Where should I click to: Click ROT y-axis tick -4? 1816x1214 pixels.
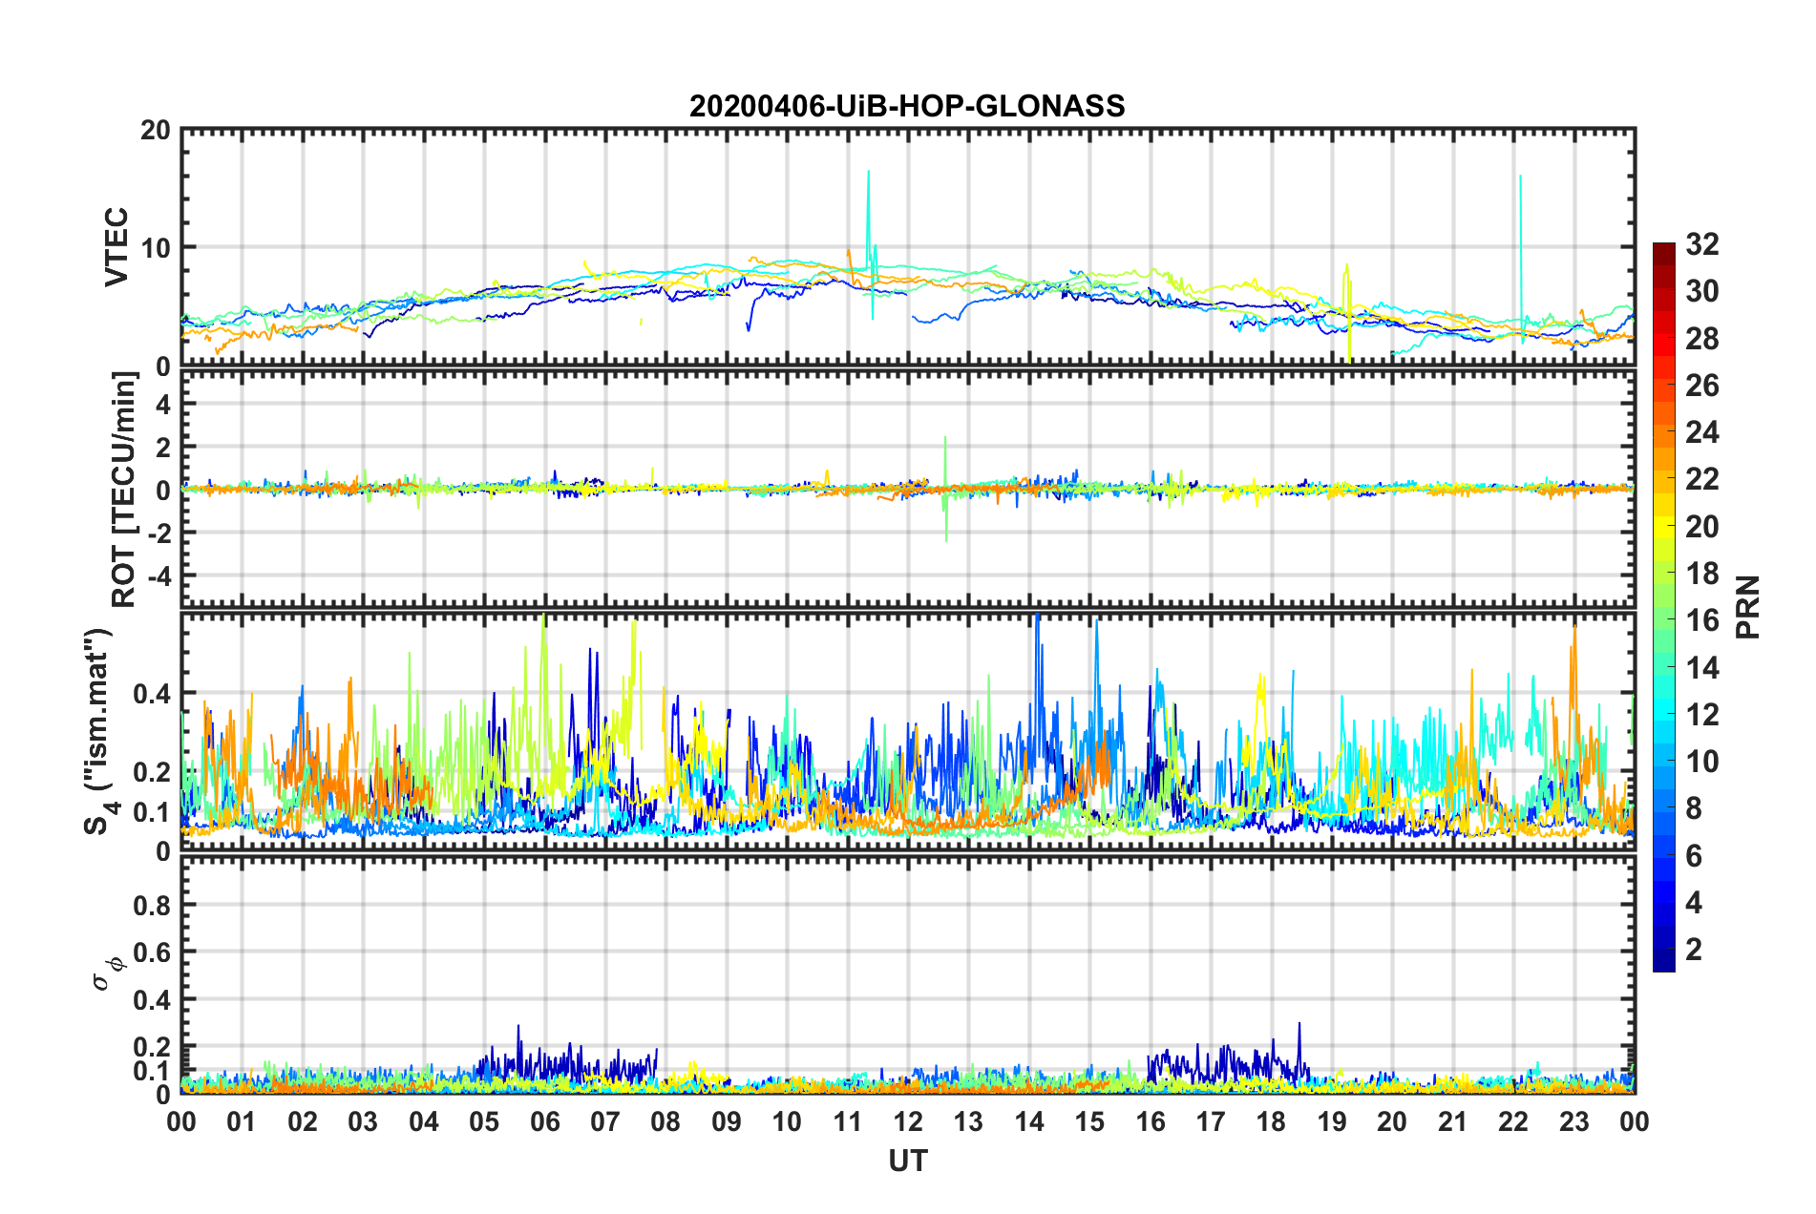pyautogui.click(x=158, y=576)
